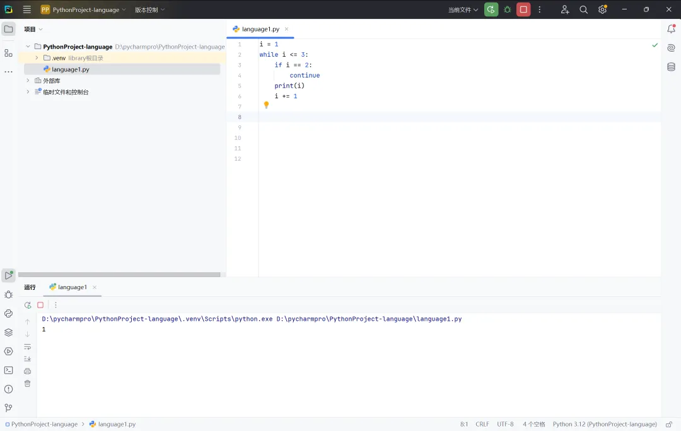The image size is (681, 431).
Task: Expand 临时文件和控制台 node
Action: pyautogui.click(x=28, y=91)
